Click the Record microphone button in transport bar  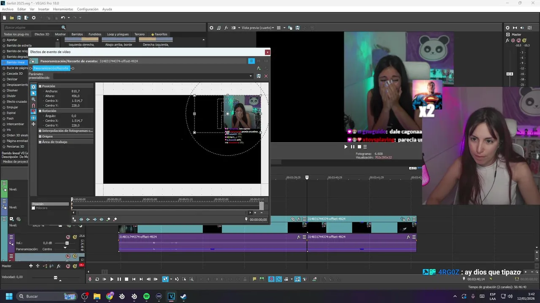(90, 279)
